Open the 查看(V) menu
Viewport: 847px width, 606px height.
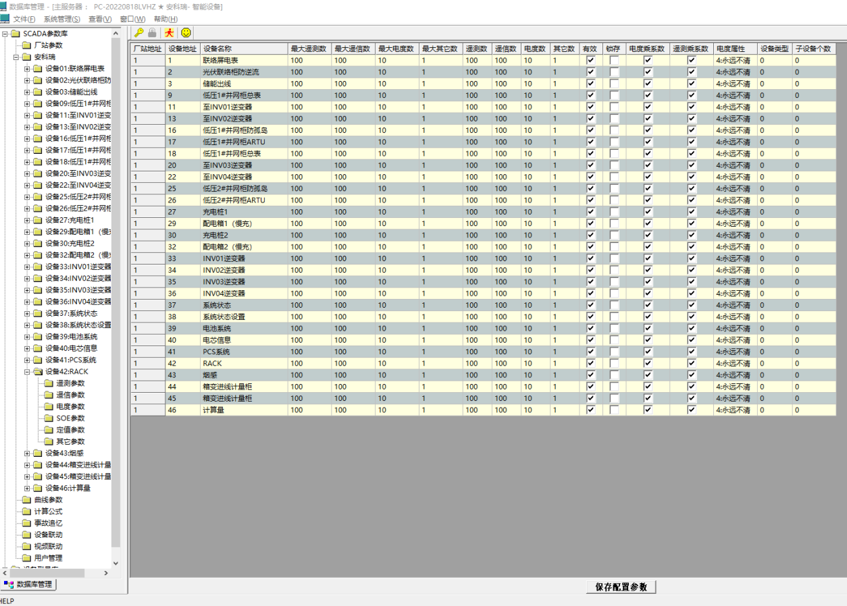(x=100, y=19)
